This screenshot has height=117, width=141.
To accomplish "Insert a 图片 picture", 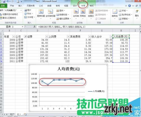I will [28, 10].
